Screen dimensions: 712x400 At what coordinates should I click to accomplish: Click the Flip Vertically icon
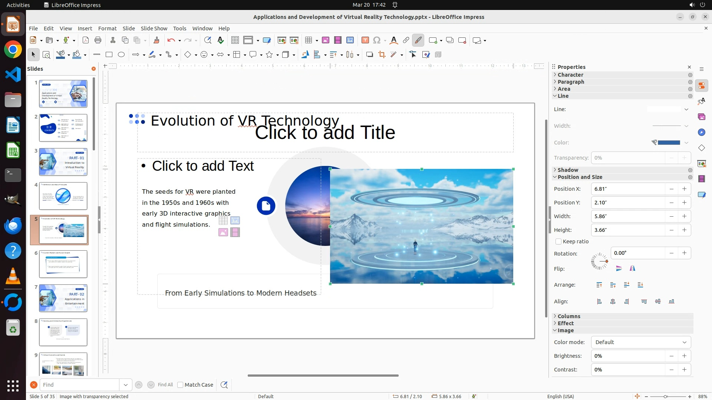pos(619,269)
